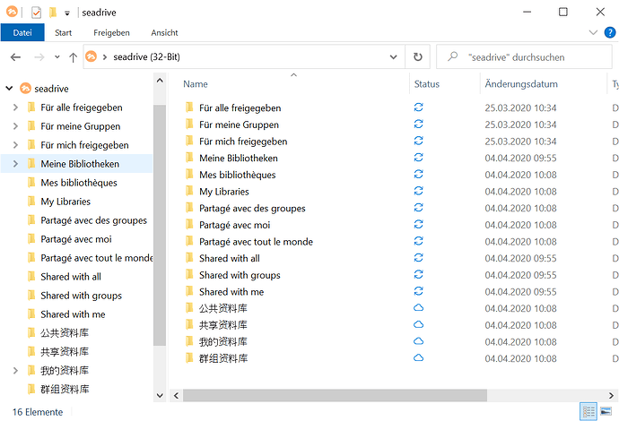Go up one folder level arrow
The width and height of the screenshot is (619, 421).
(x=73, y=57)
